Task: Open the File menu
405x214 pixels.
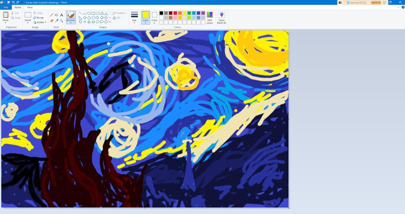Action: pos(6,7)
